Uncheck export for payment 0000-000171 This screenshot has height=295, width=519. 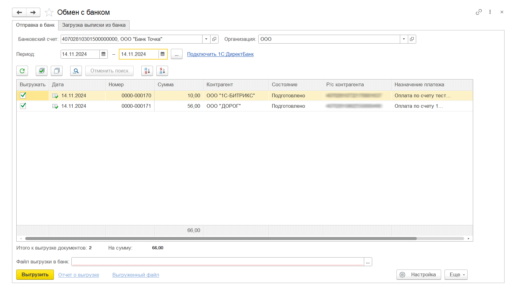pos(23,106)
